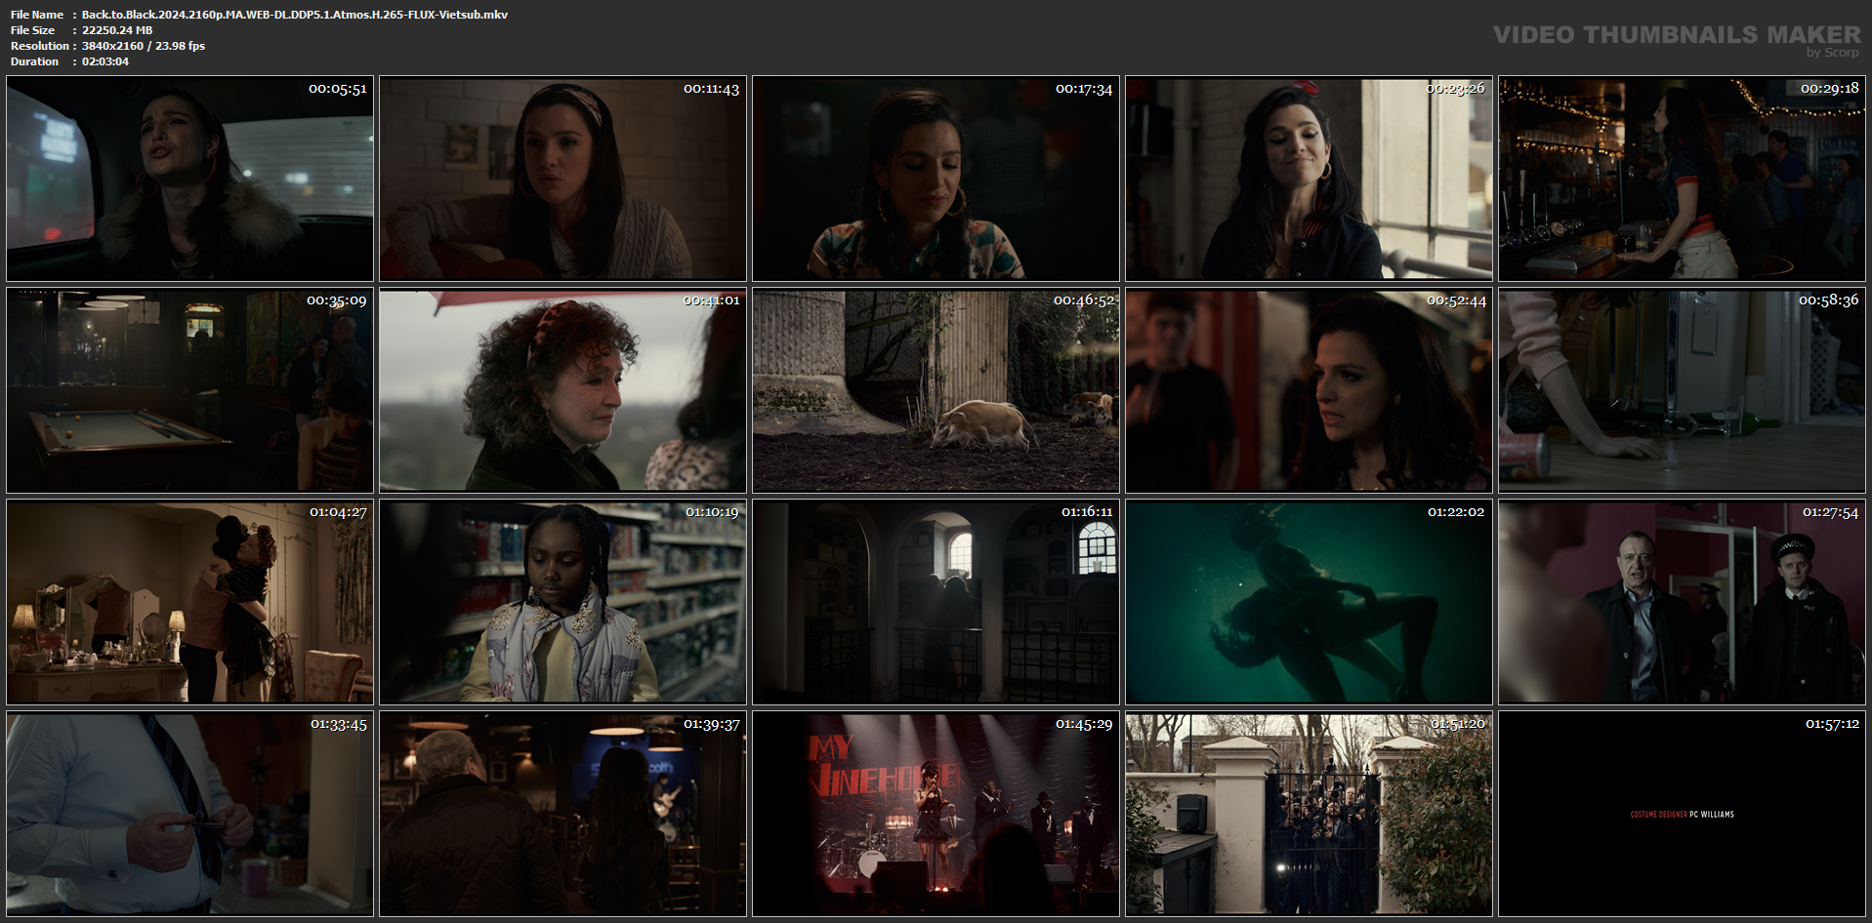This screenshot has height=923, width=1872.
Task: Click the thumbnail stamped 00:05:51
Action: click(189, 179)
